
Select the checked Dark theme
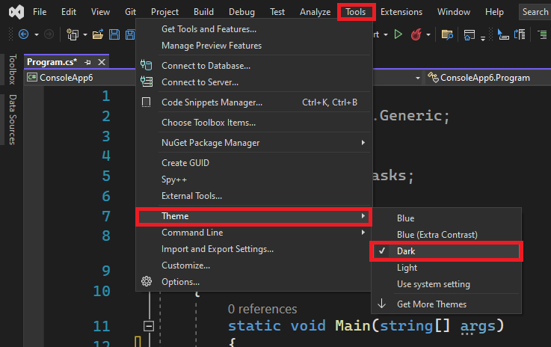click(x=446, y=251)
